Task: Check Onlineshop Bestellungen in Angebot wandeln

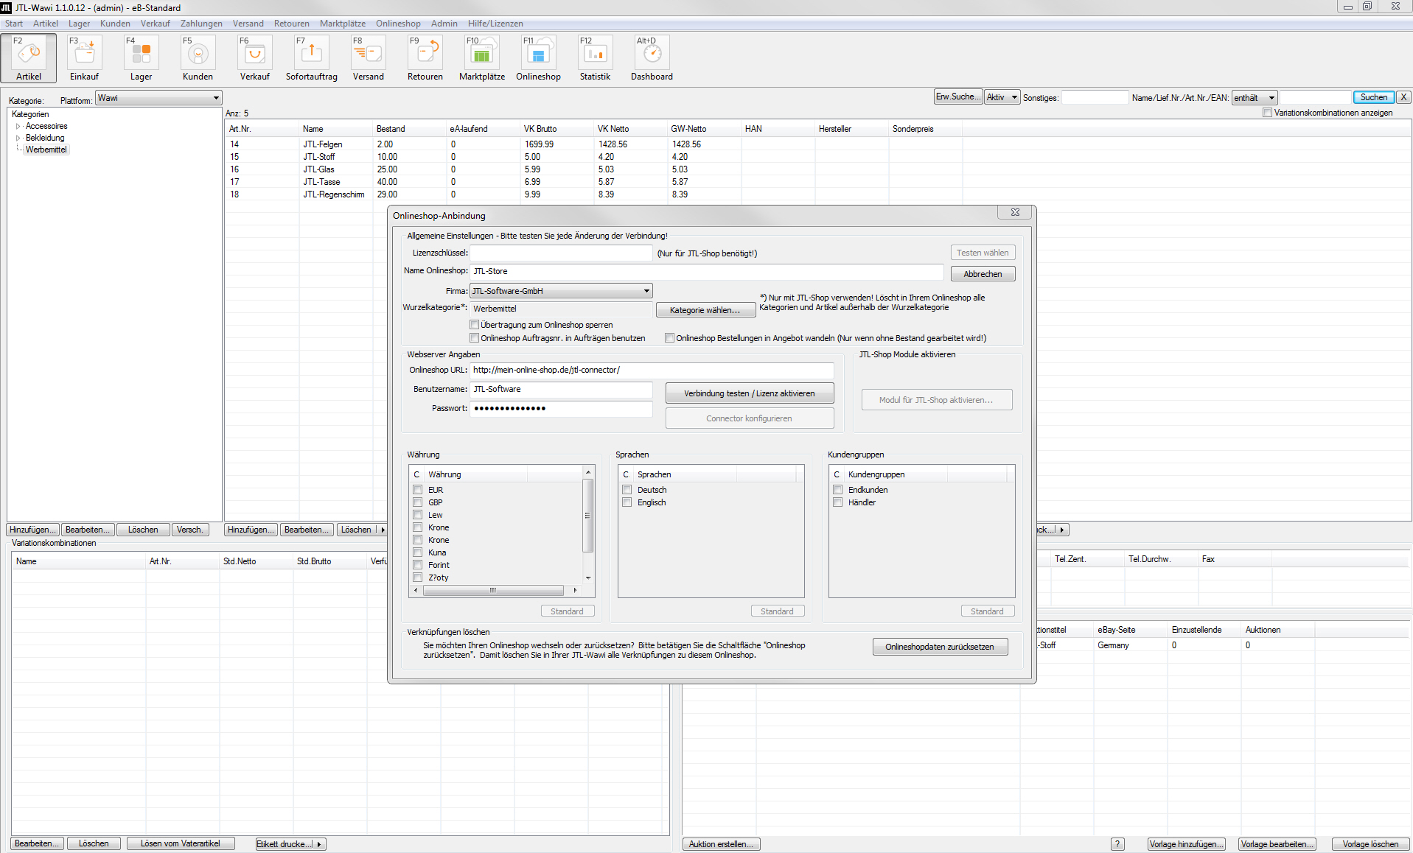Action: [669, 338]
